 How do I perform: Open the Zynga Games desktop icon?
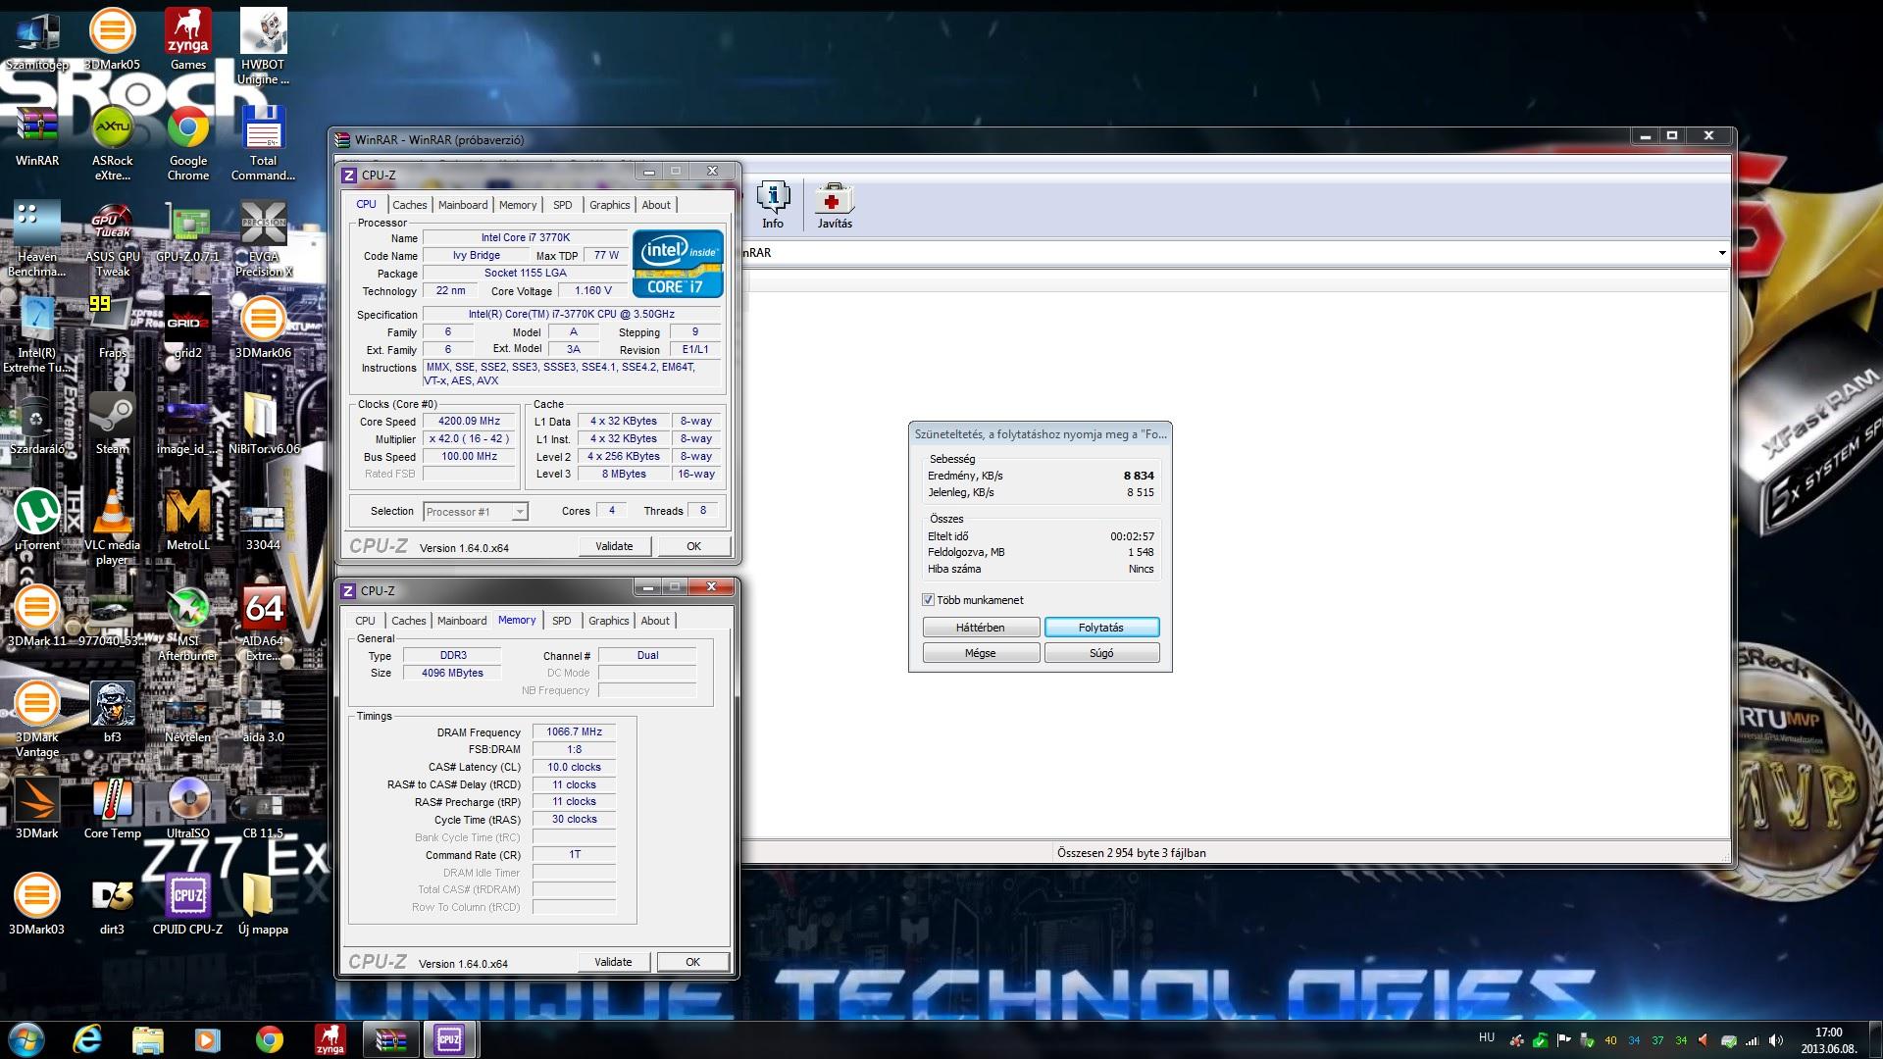point(187,39)
